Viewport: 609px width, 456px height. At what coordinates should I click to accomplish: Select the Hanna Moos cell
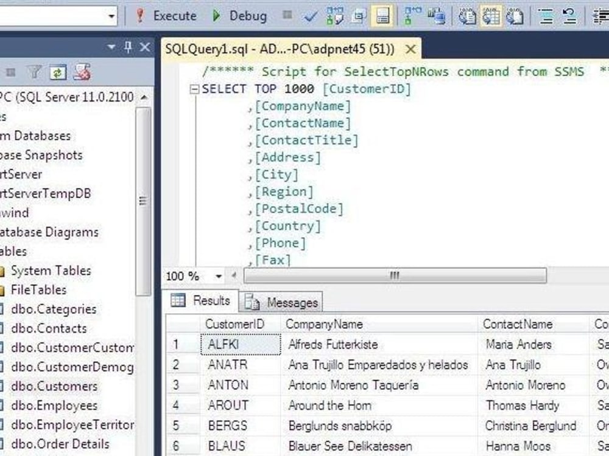[533, 446]
